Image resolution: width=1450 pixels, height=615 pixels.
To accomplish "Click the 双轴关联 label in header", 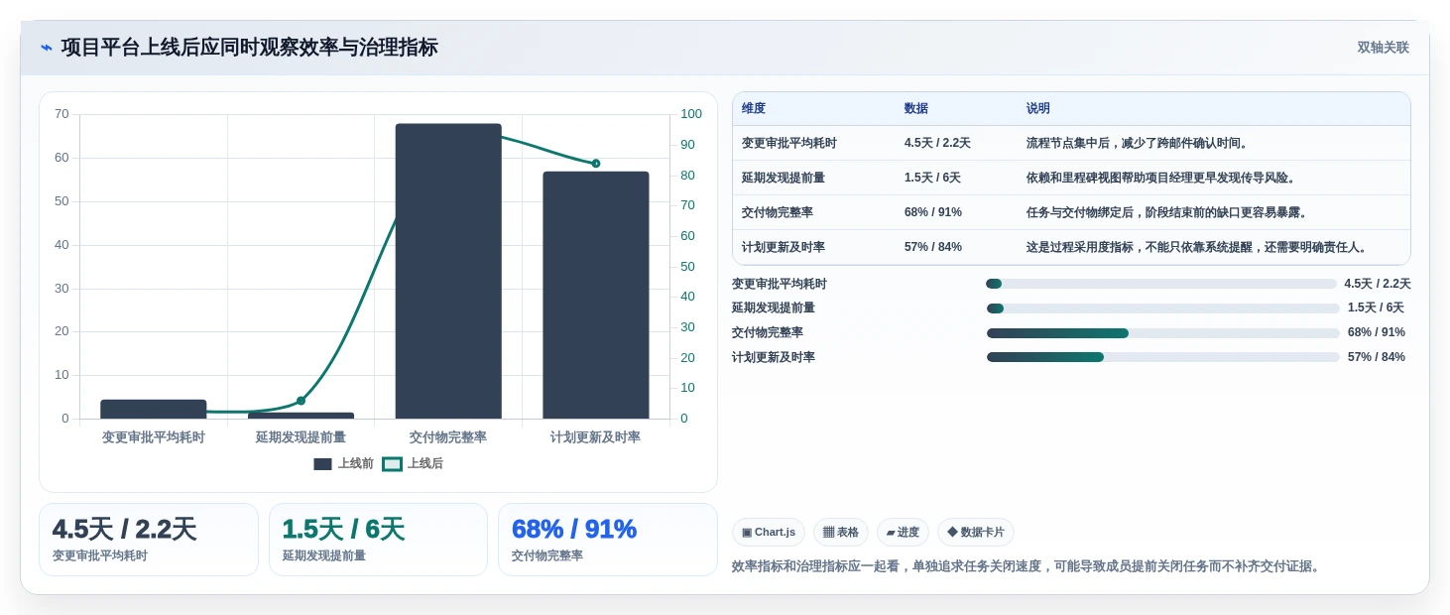I will pyautogui.click(x=1383, y=48).
